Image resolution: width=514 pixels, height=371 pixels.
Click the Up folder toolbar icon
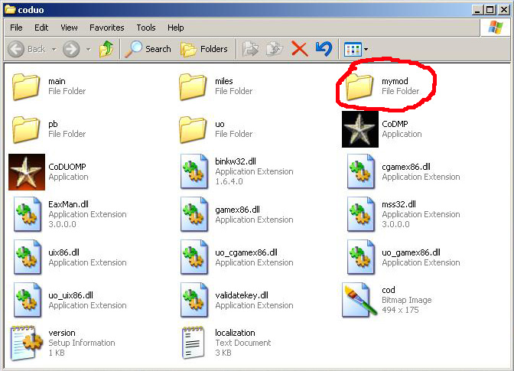pyautogui.click(x=106, y=49)
